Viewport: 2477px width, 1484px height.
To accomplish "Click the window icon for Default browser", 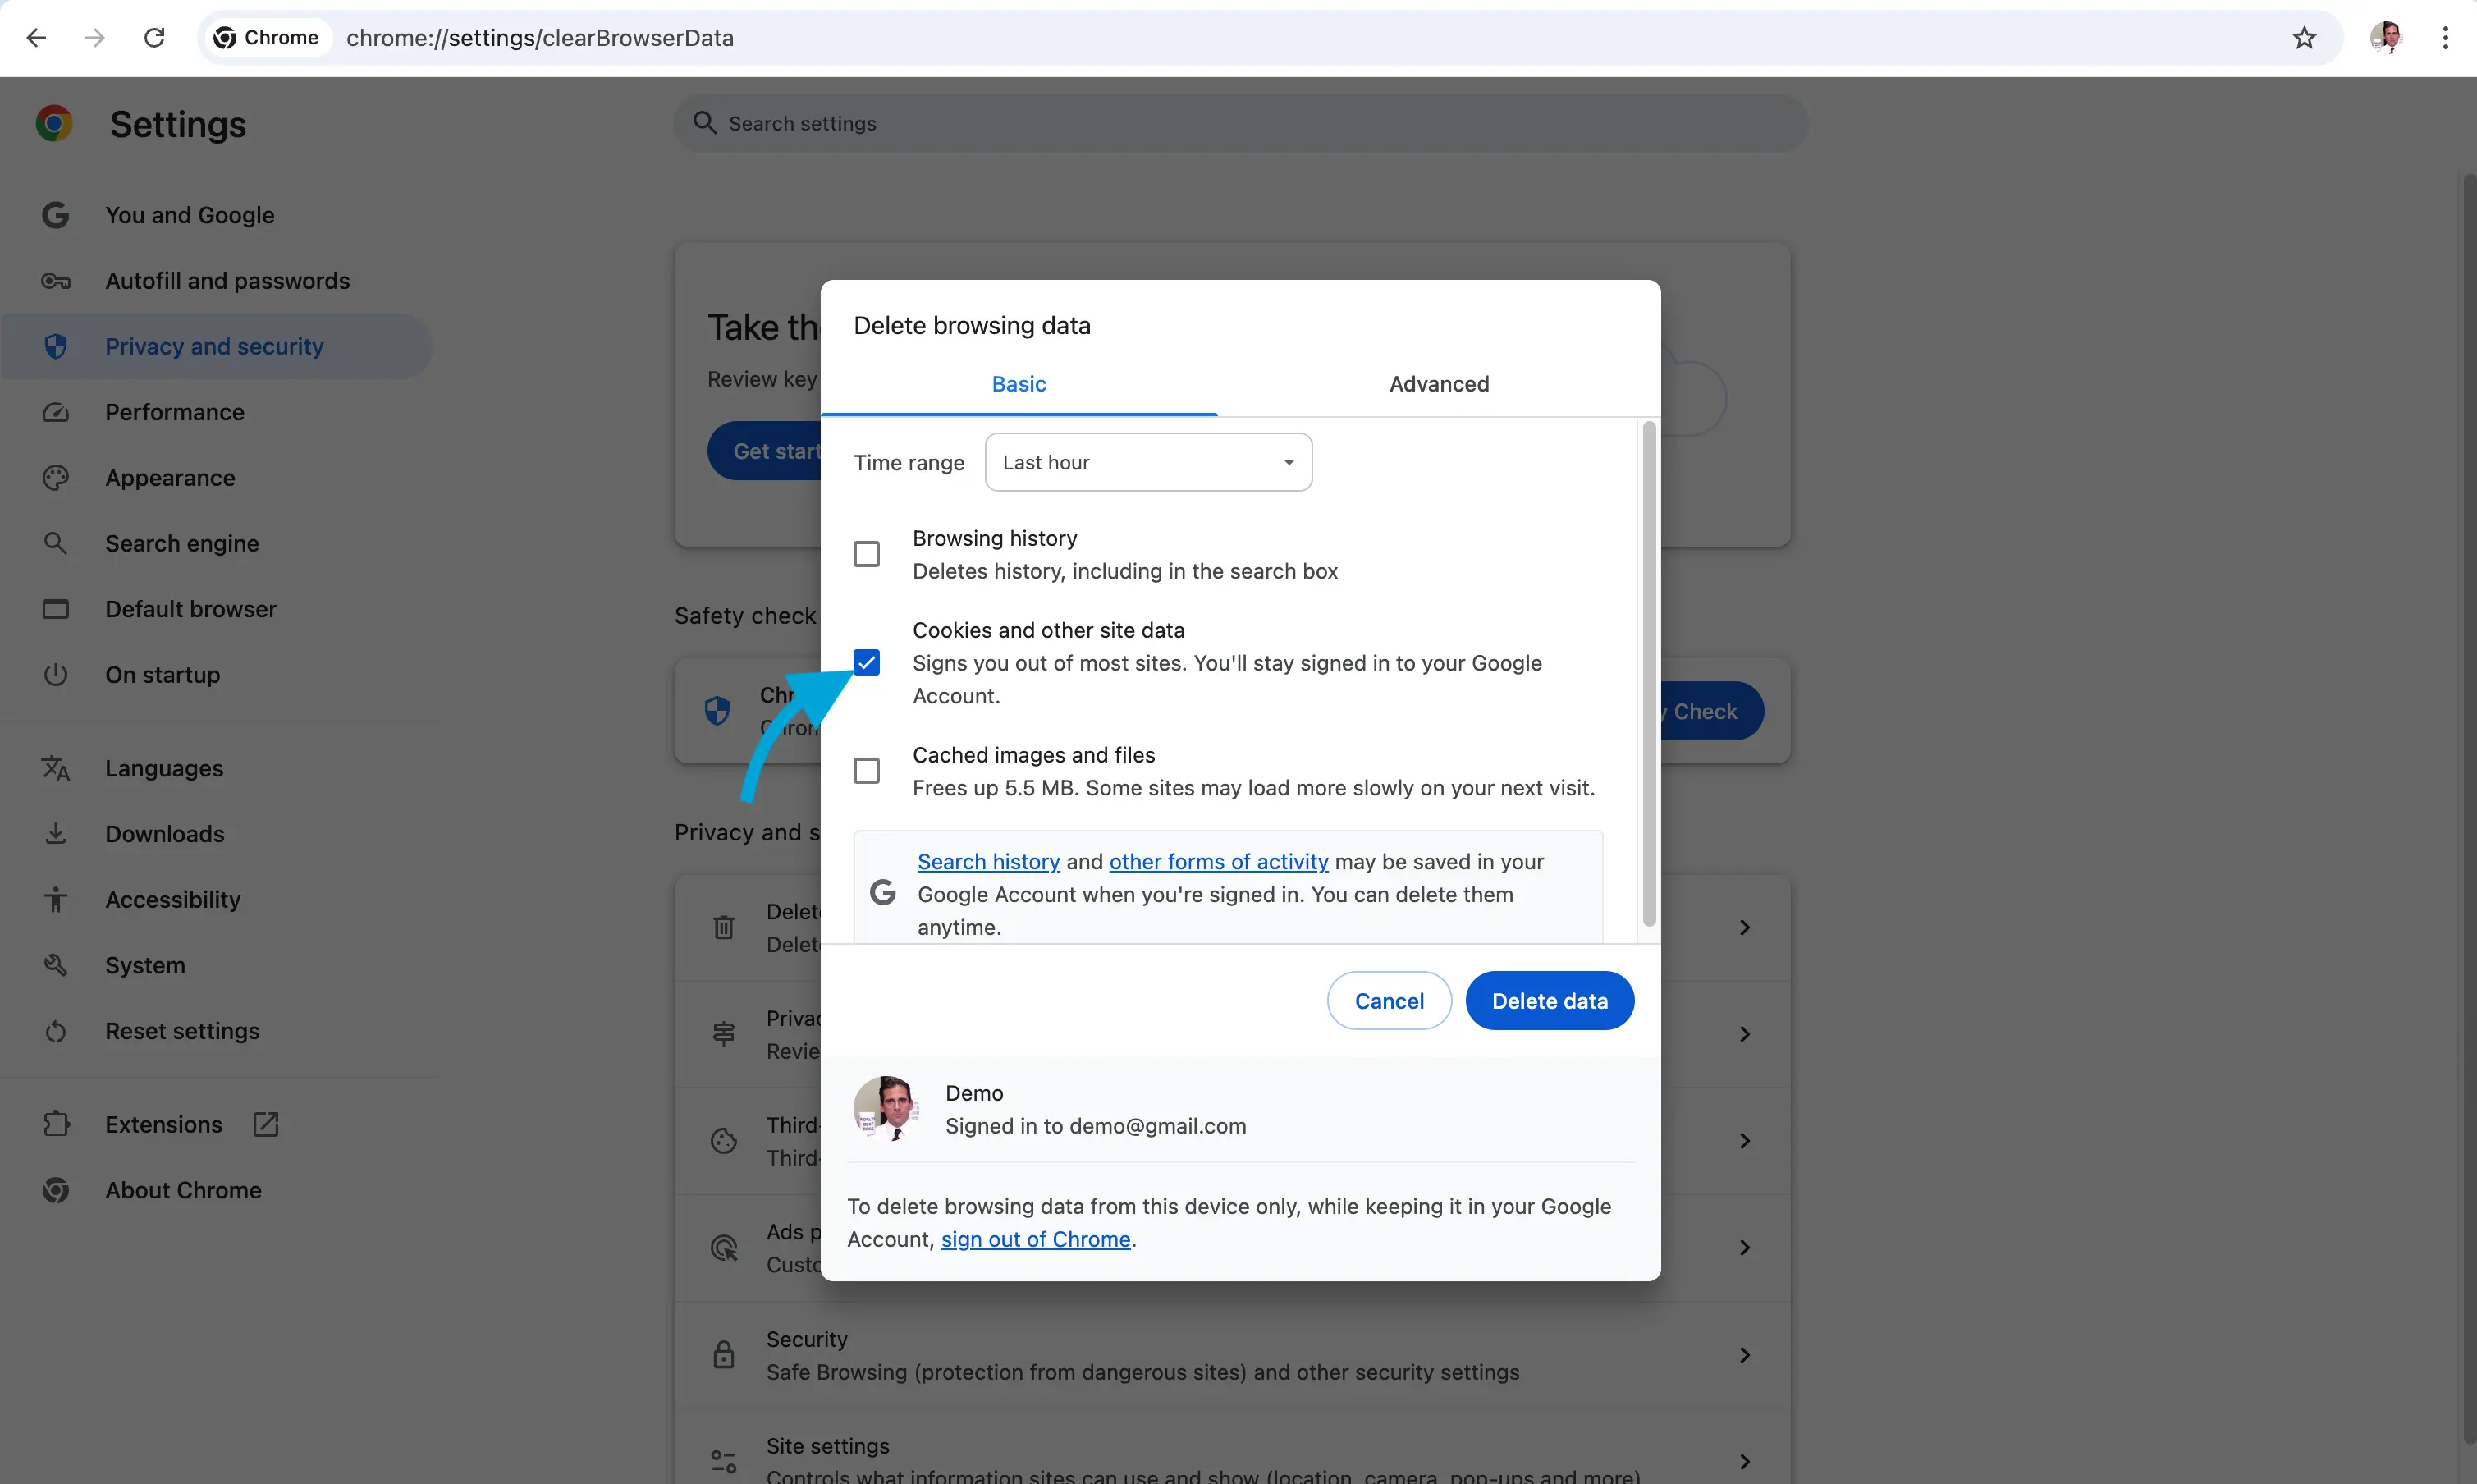I will pyautogui.click(x=56, y=609).
